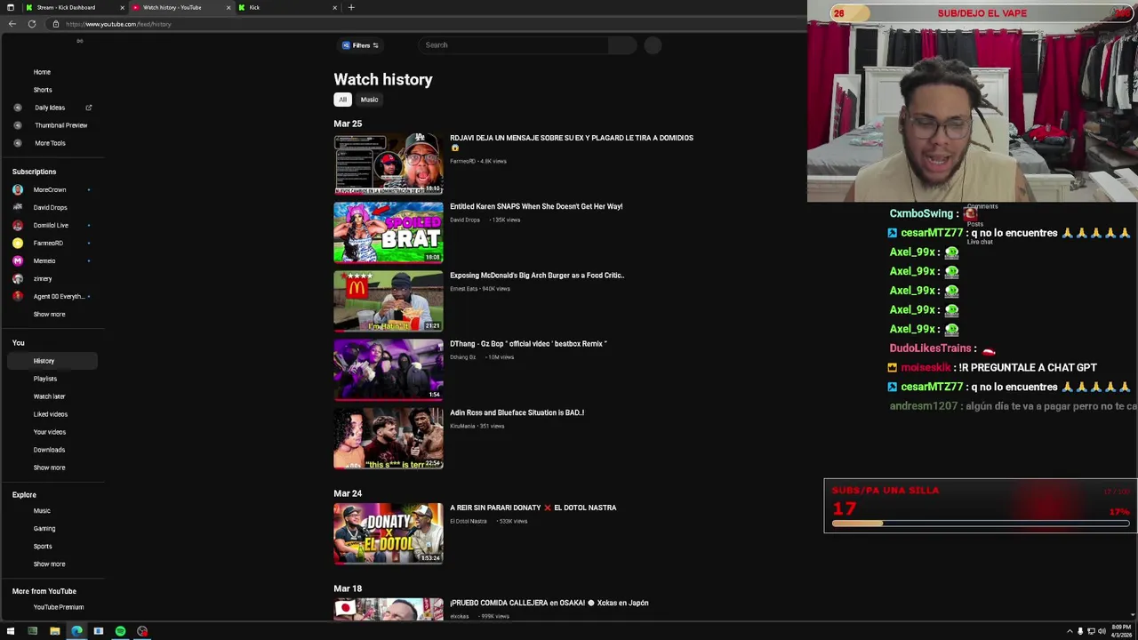Open Gaming under Explore
Viewport: 1138px width, 640px height.
44,529
